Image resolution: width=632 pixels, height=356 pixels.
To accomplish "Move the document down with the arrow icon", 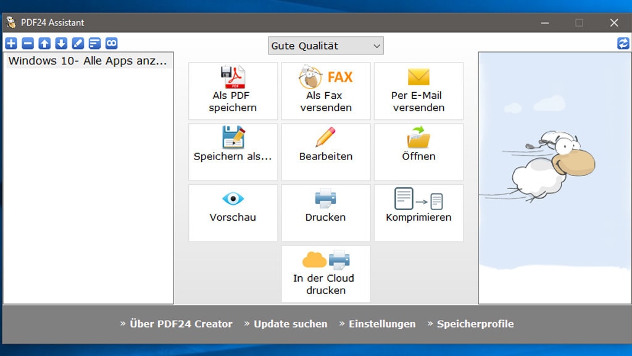I will coord(60,43).
